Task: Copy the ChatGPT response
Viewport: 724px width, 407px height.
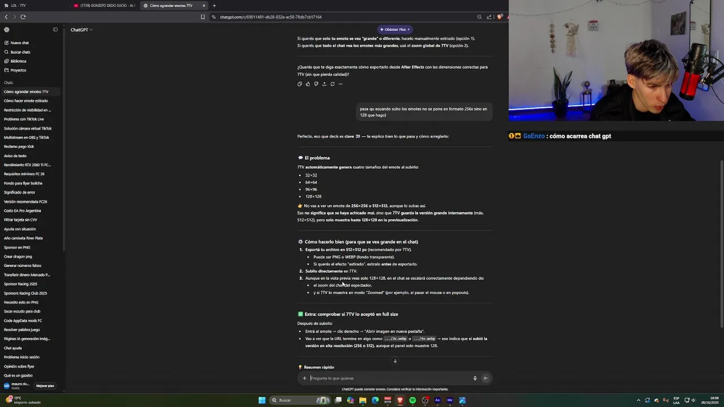Action: [300, 84]
